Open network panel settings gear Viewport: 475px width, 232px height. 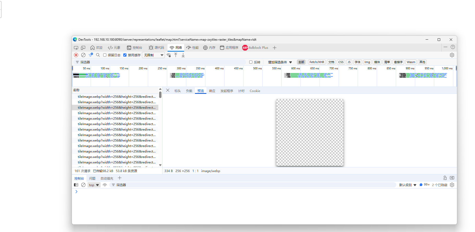pos(452,55)
